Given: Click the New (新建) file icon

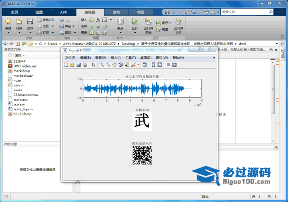Looking at the screenshot, I should [8, 21].
